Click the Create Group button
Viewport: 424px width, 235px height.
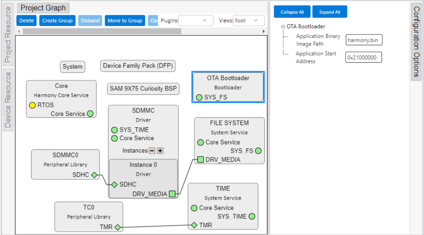[57, 20]
